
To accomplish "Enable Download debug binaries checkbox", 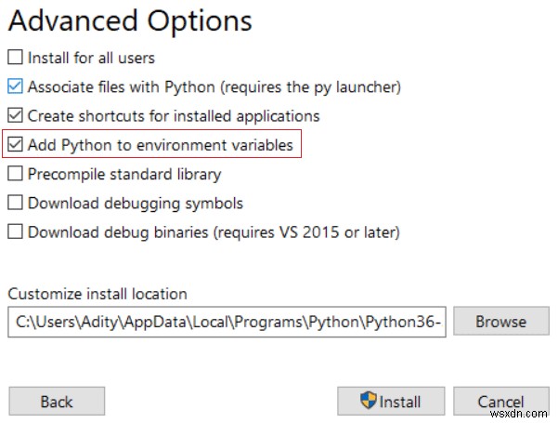I will coord(15,231).
